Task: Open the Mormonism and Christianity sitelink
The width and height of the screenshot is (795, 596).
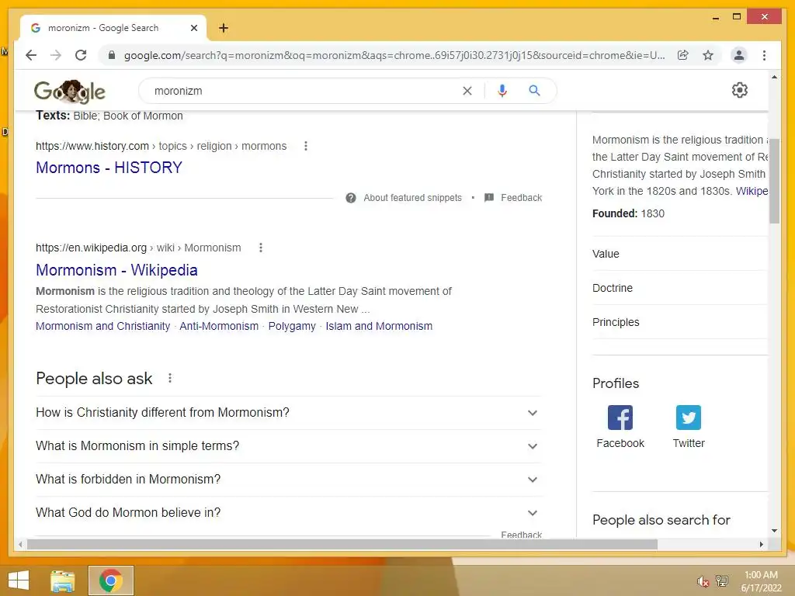Action: [103, 326]
